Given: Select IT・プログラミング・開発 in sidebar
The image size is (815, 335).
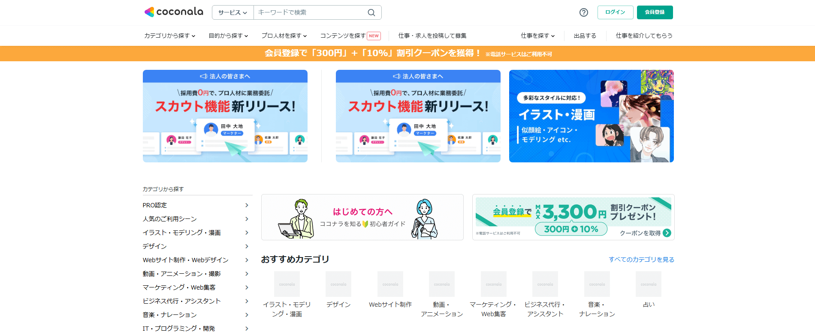Looking at the screenshot, I should [x=179, y=329].
